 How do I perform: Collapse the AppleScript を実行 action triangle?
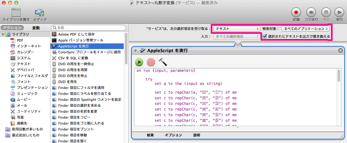[x=135, y=51]
